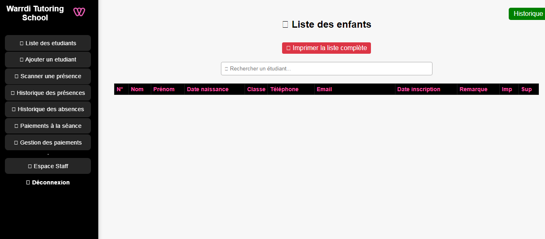This screenshot has height=239, width=545.
Task: Click the Nom column header
Action: (137, 89)
